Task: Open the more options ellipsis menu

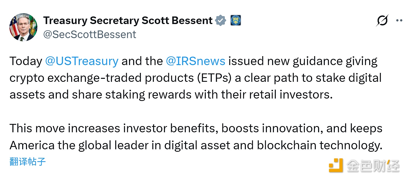Action: 399,21
